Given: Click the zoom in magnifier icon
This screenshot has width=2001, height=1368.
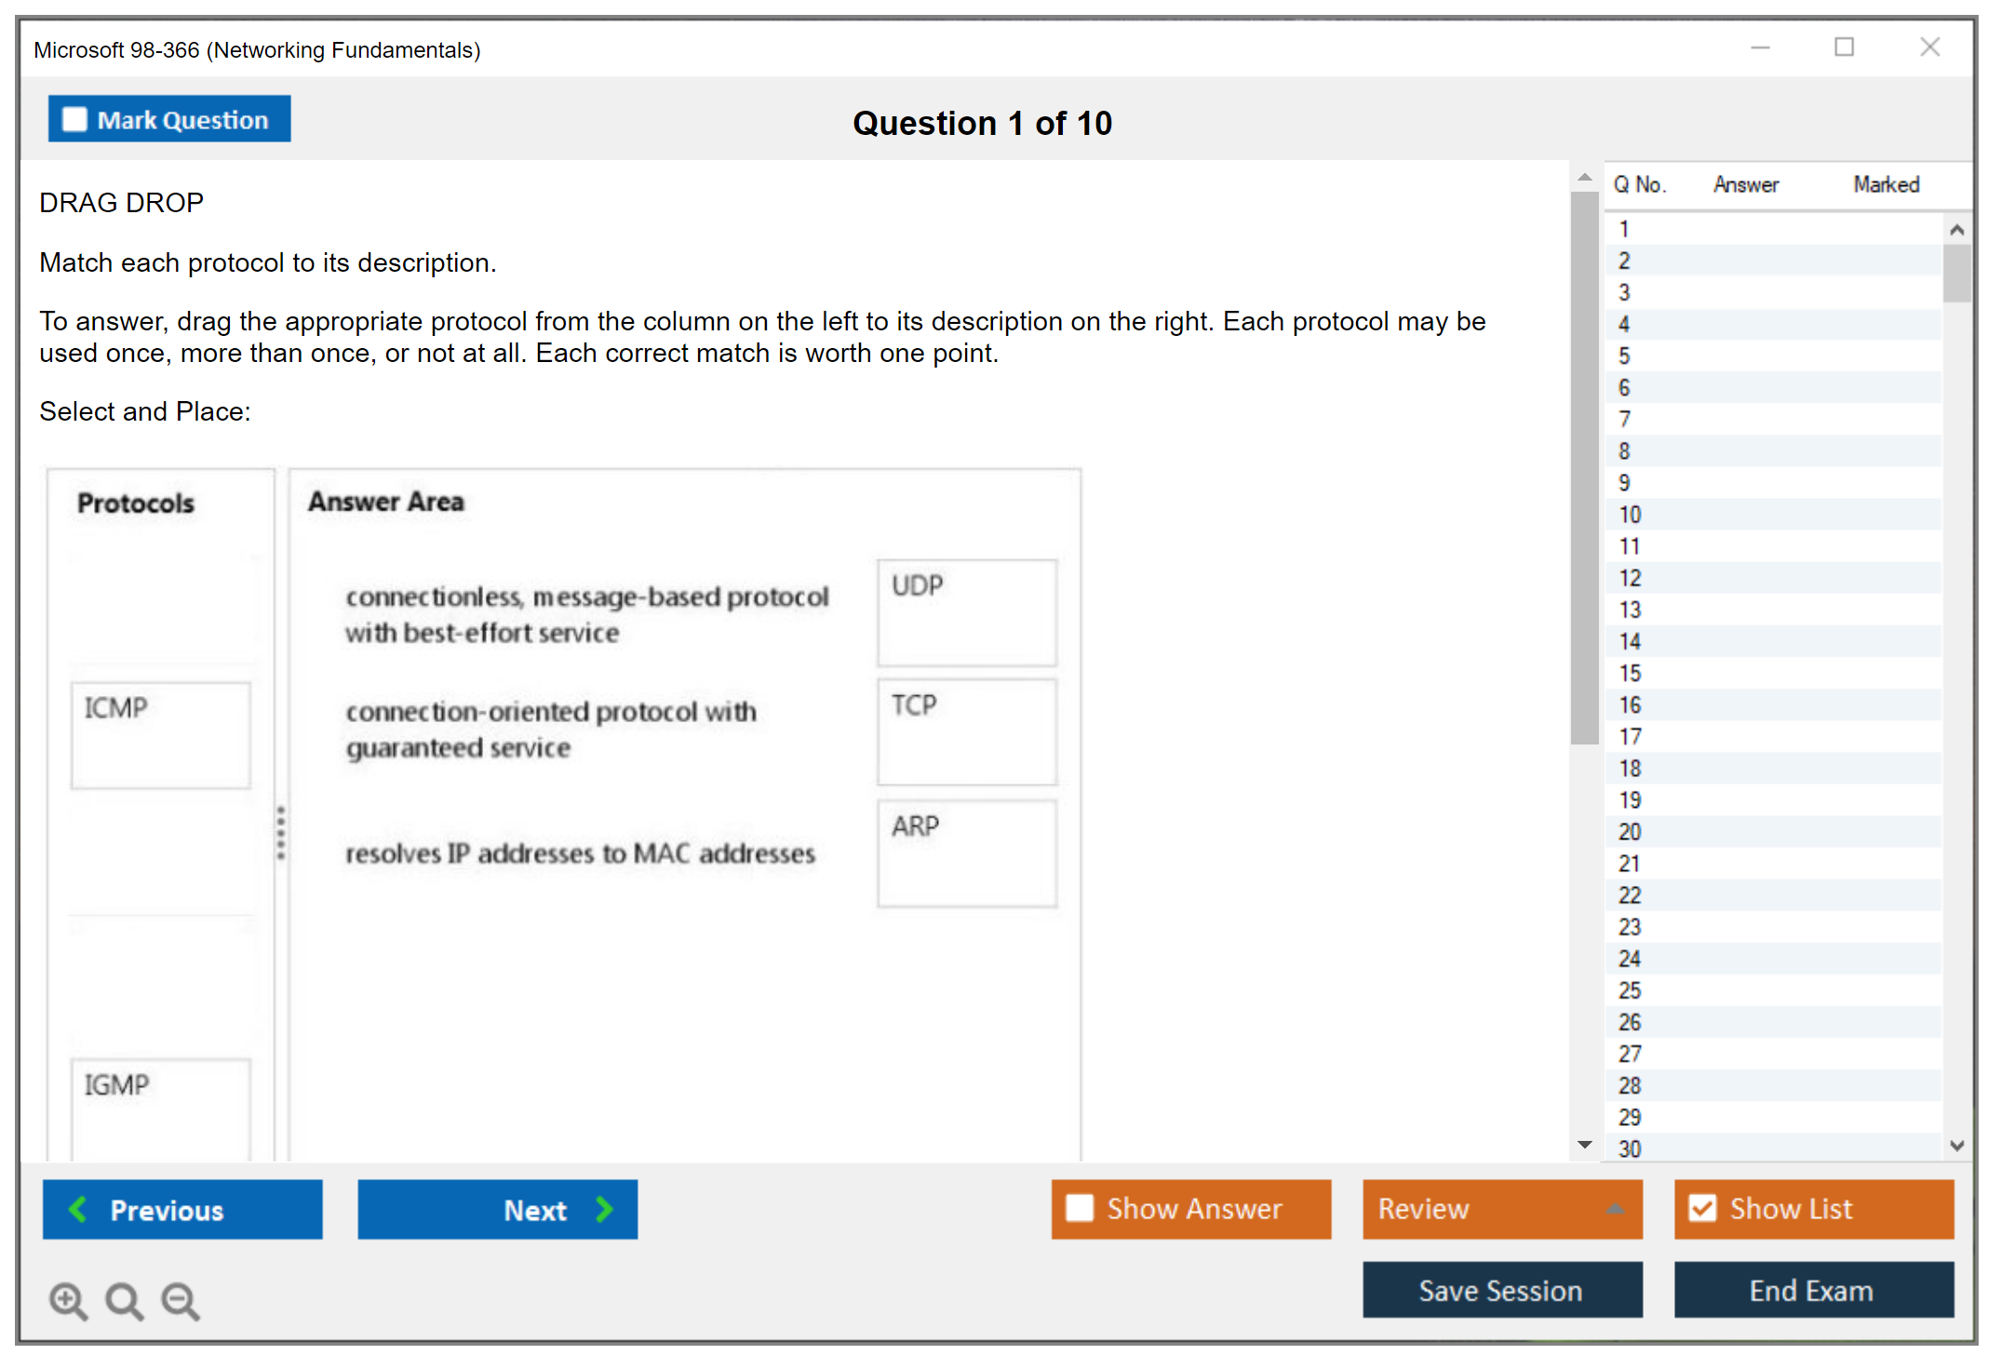Looking at the screenshot, I should pos(68,1300).
